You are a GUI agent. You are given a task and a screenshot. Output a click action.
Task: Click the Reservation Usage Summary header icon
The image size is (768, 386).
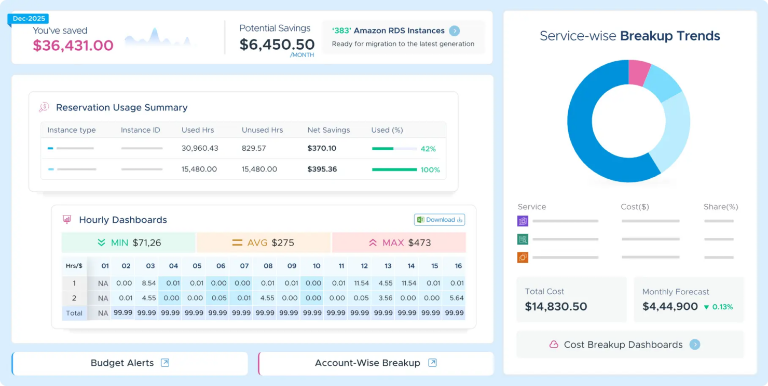[44, 107]
